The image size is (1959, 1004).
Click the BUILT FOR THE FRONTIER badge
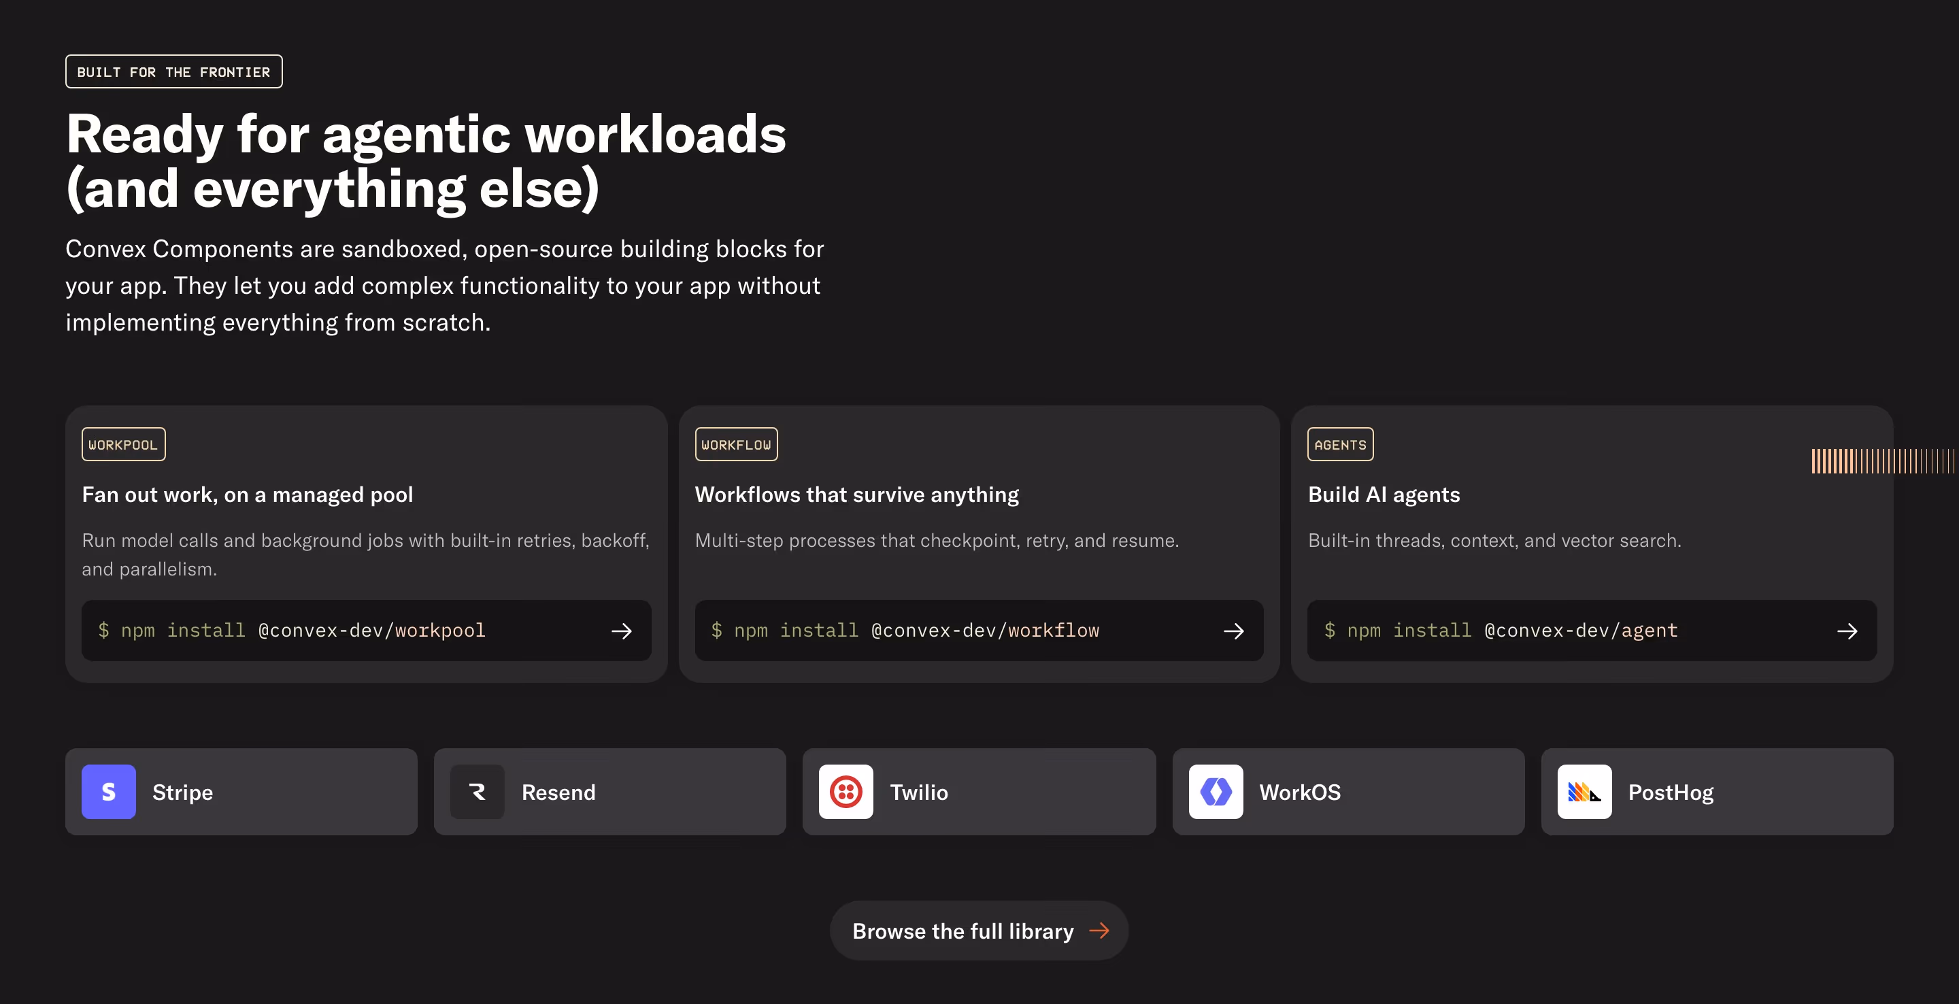(173, 71)
